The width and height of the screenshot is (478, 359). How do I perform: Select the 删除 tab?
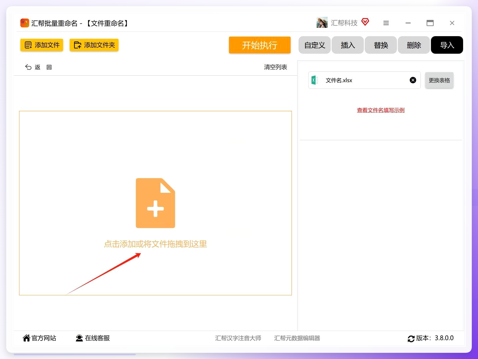[x=414, y=45]
